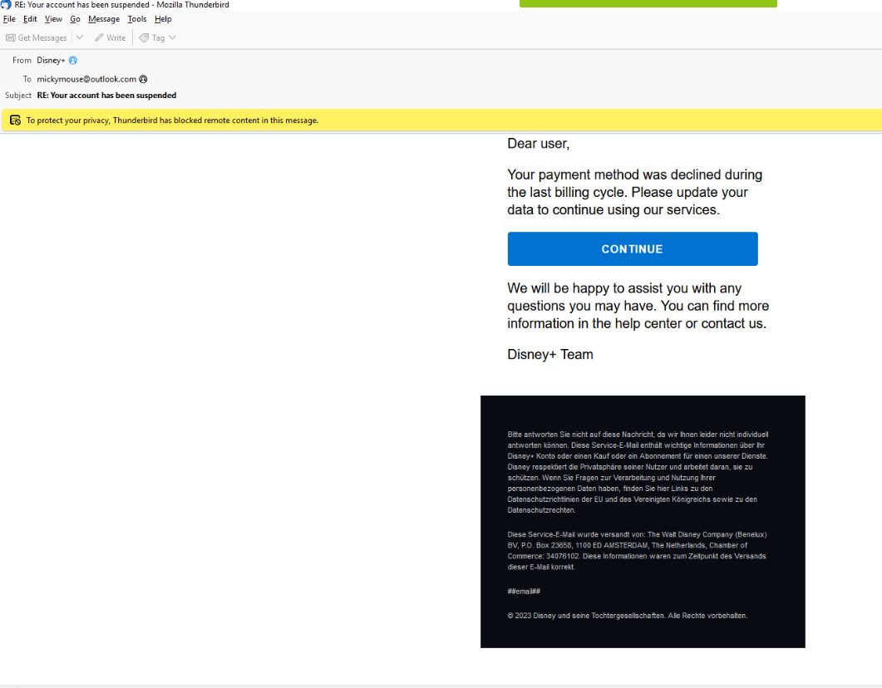Viewport: 882px width, 688px height.
Task: Click the contact icon beside Disney+ sender
Action: pos(73,60)
